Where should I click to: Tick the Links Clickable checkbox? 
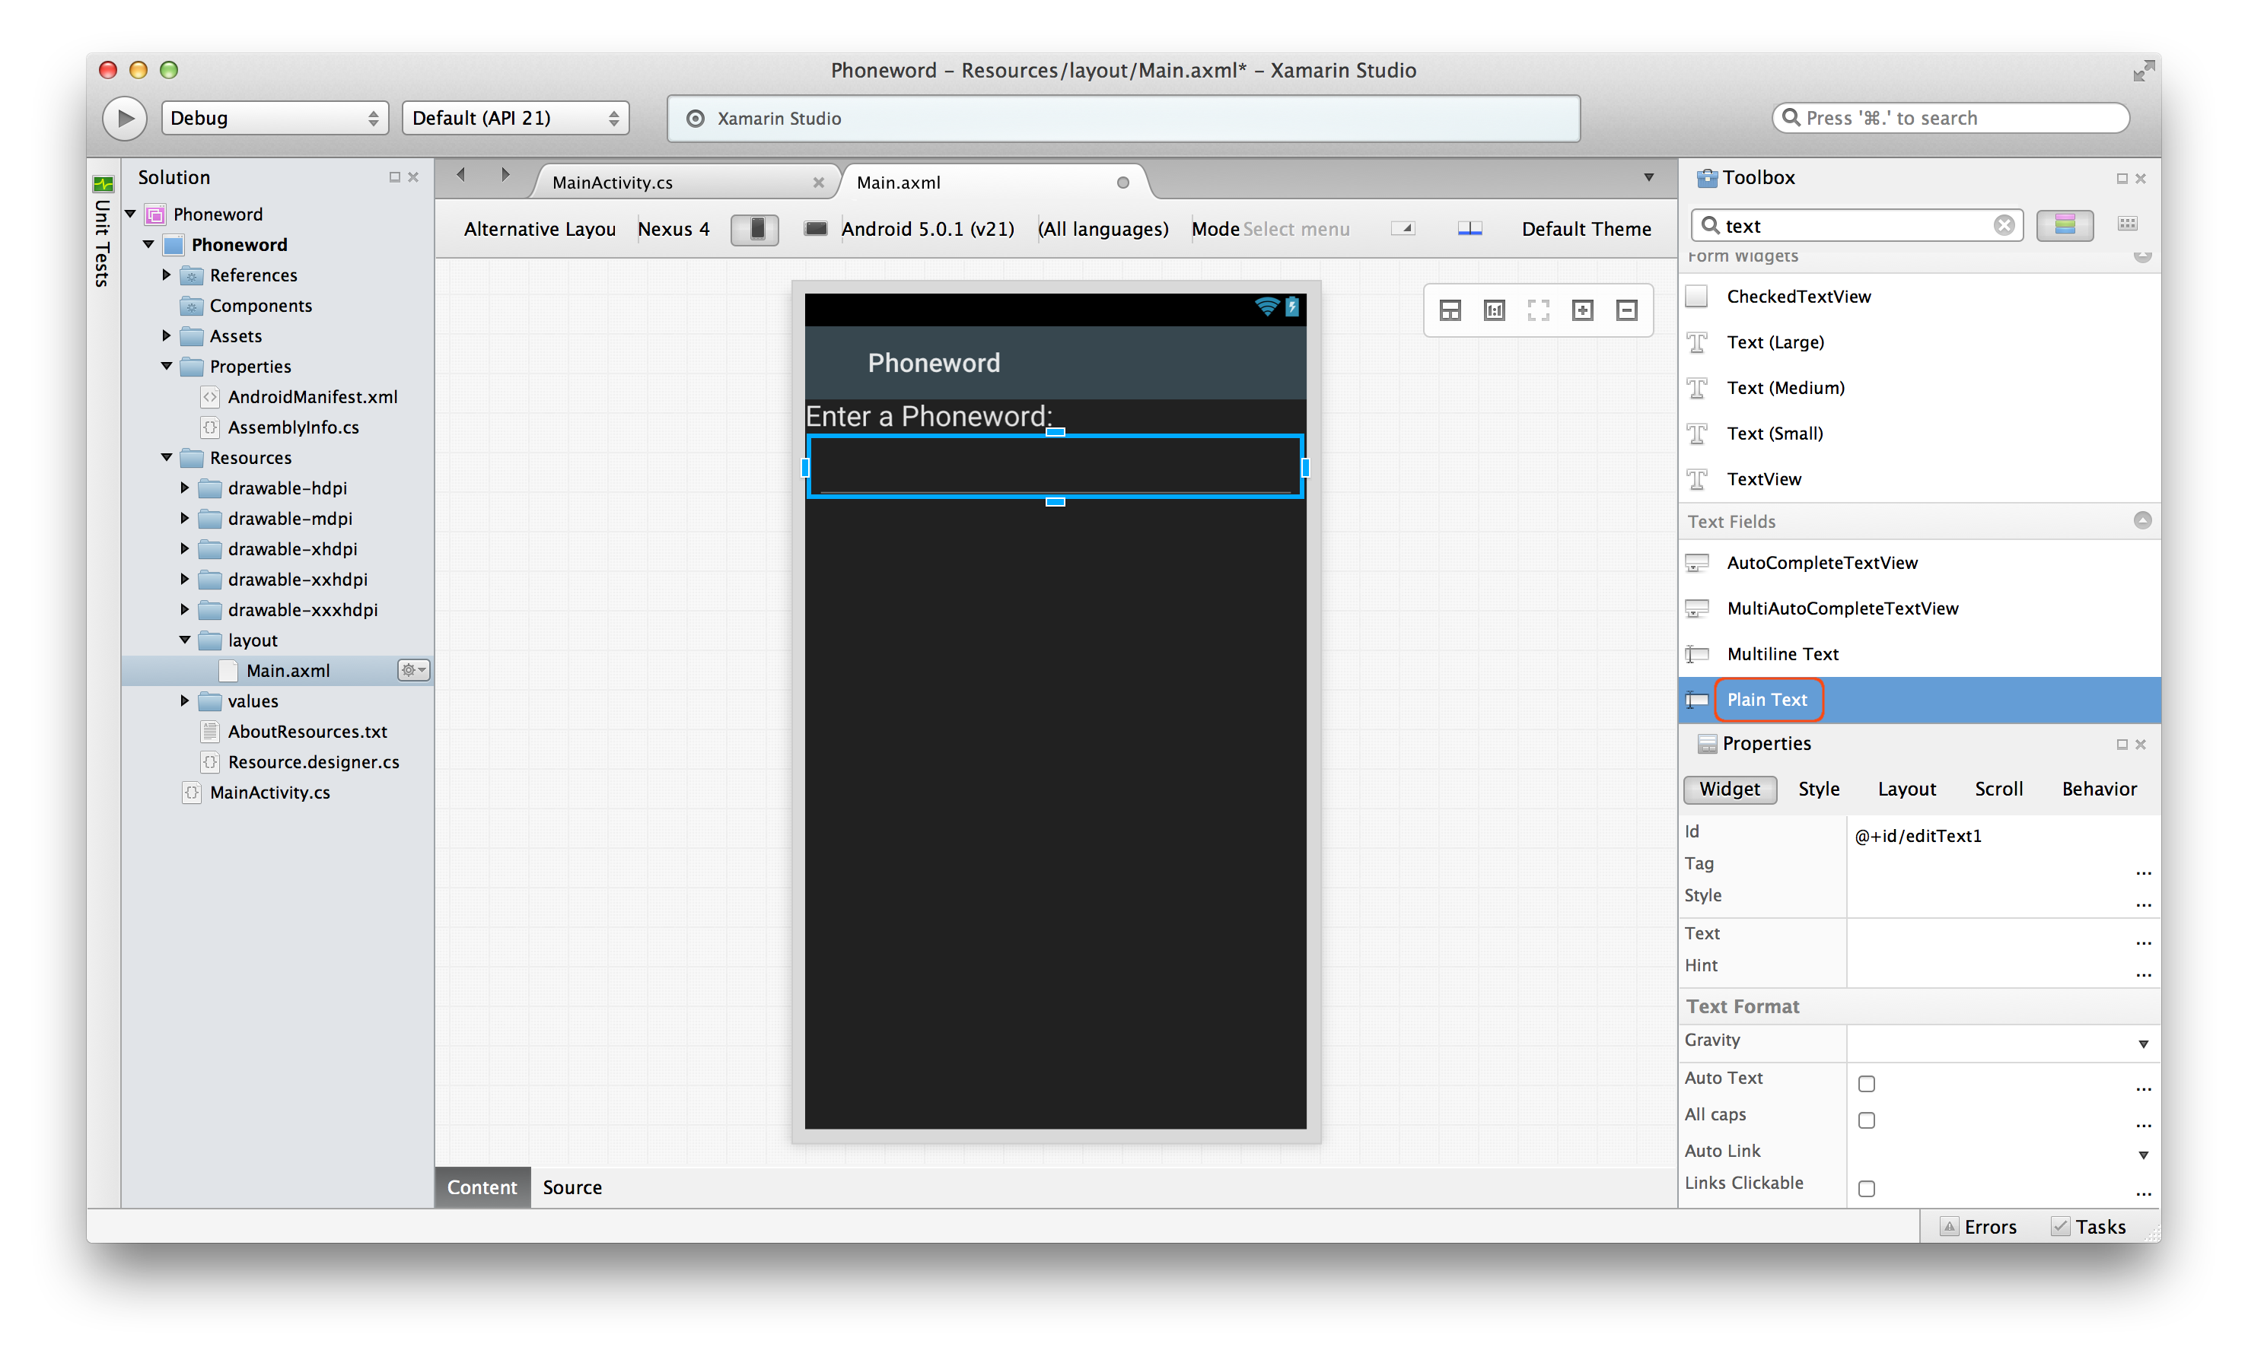point(1867,1189)
